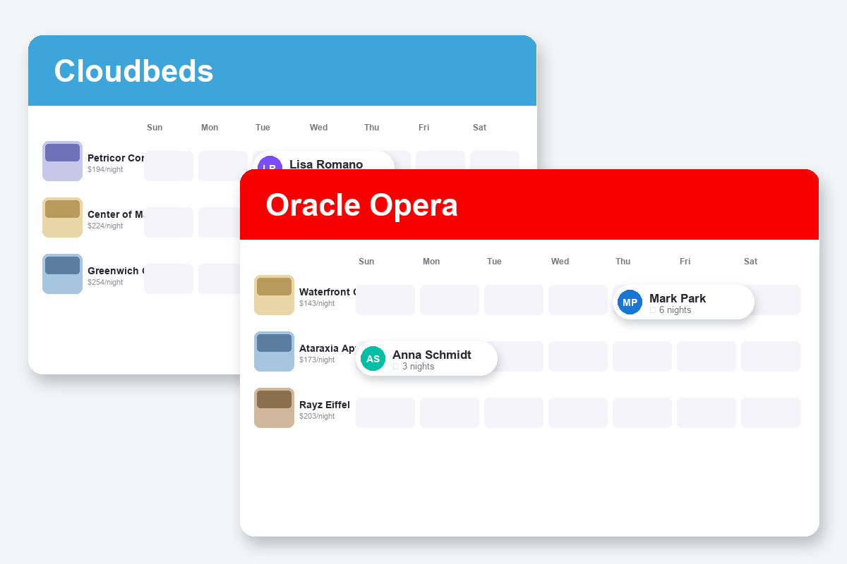Select Petricor's Monday cell in Cloudbeds
The height and width of the screenshot is (564, 847).
pyautogui.click(x=223, y=166)
